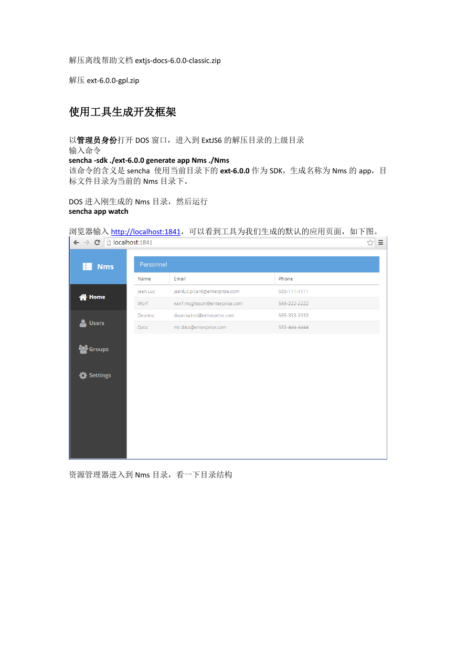Image resolution: width=456 pixels, height=645 pixels.
Task: Select the Jean Luc row name
Action: click(146, 291)
